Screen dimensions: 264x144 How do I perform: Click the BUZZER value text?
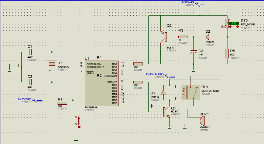click(205, 127)
